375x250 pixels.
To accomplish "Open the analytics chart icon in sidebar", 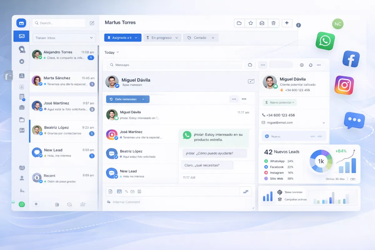I will tap(22, 130).
